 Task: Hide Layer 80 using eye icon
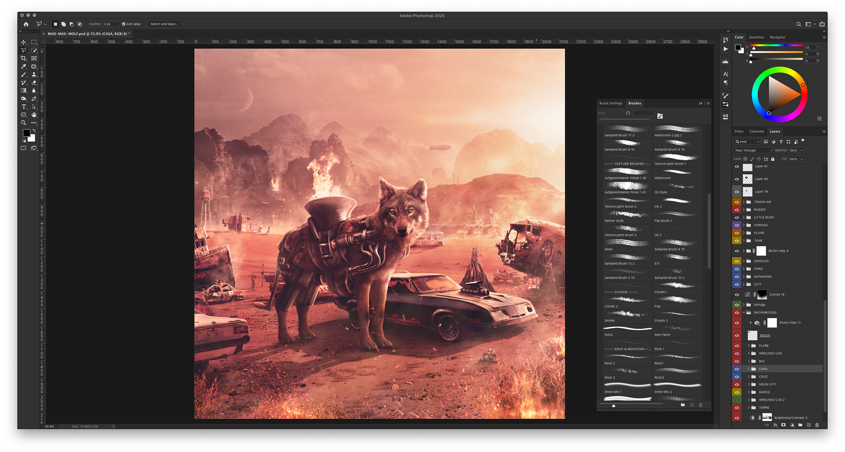737,179
